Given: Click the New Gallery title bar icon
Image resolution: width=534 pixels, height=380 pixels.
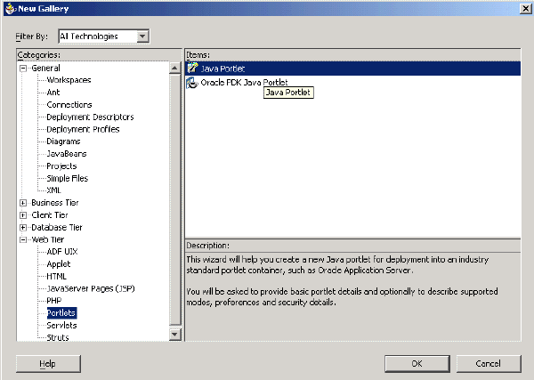Looking at the screenshot, I should [x=11, y=8].
